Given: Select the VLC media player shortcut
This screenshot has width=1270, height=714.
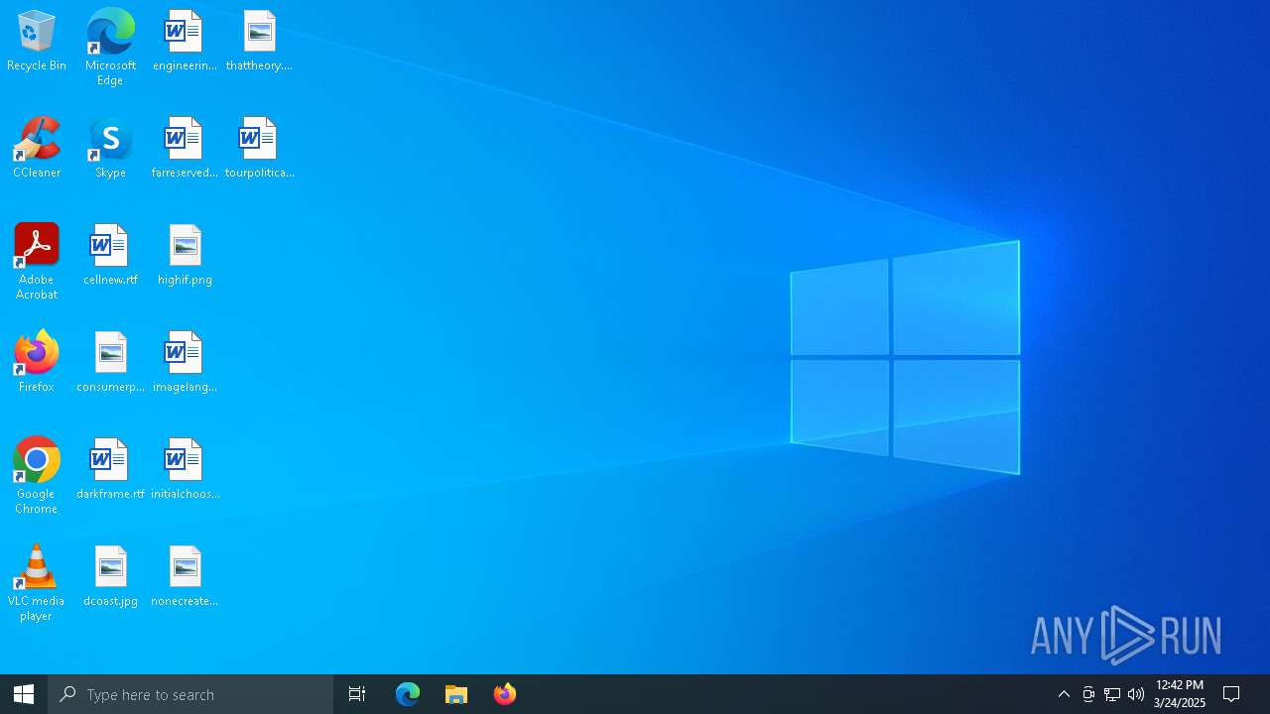Looking at the screenshot, I should [37, 583].
